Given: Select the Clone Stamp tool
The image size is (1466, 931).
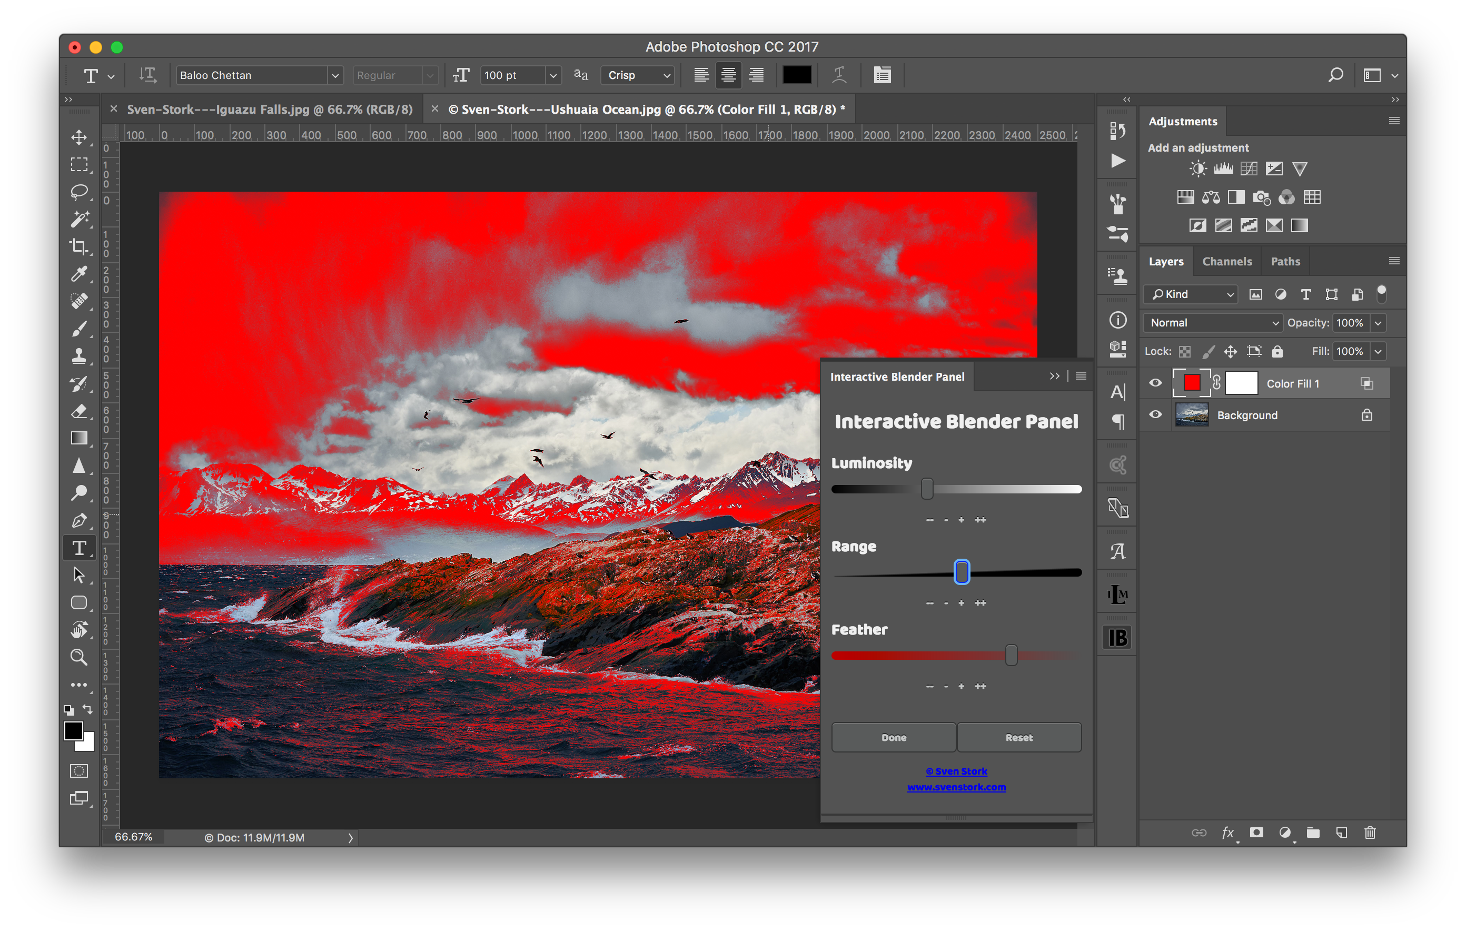Looking at the screenshot, I should 78,355.
